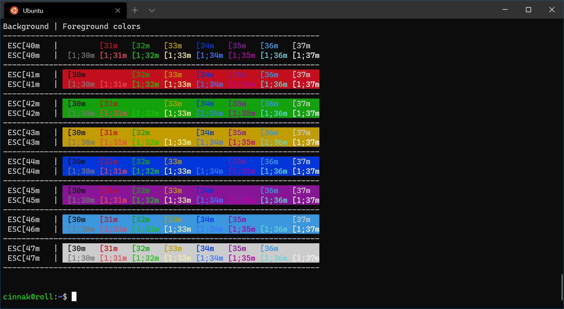Click the first ESC[46m row label
The height and width of the screenshot is (309, 564).
tap(24, 220)
